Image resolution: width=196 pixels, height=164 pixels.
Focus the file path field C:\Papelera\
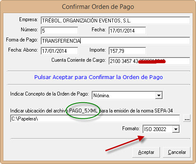coord(95,118)
